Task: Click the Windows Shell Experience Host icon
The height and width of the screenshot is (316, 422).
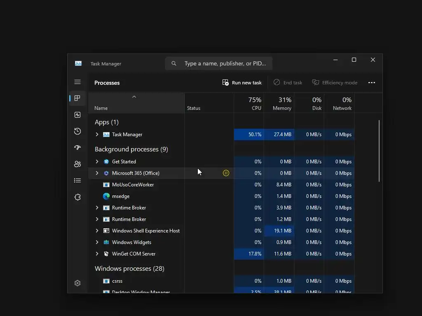Action: tap(106, 230)
